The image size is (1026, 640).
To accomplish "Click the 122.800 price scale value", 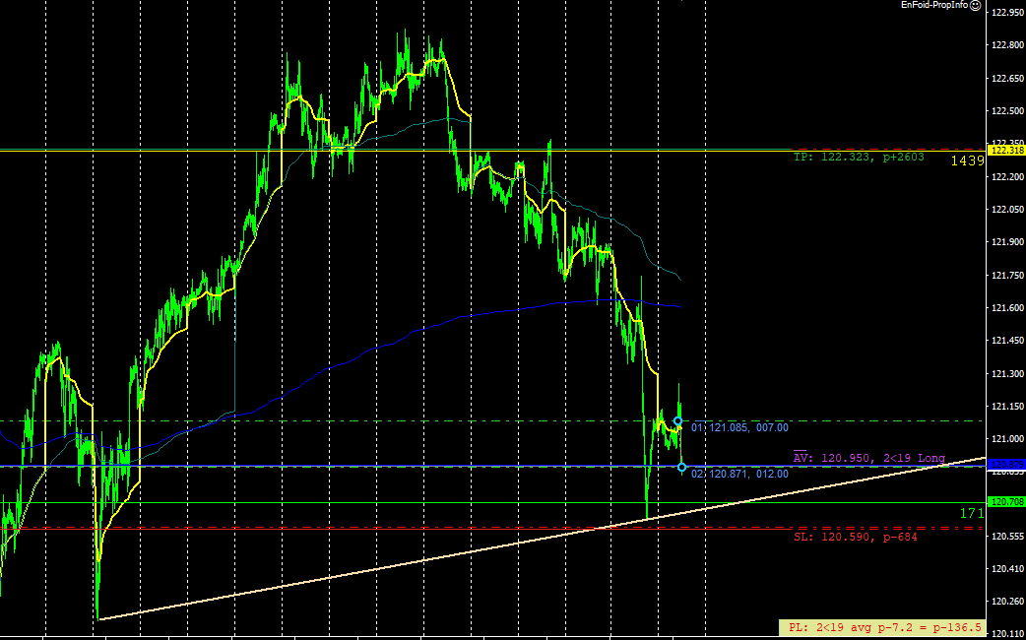I will pos(1008,45).
